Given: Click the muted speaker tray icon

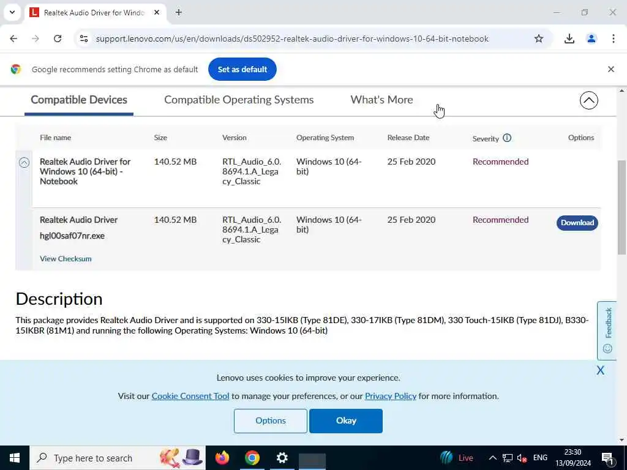Looking at the screenshot, I should point(522,458).
